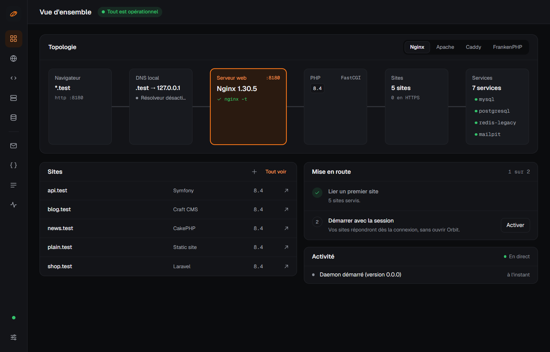Click the 5 sites label in Sites card

401,88
